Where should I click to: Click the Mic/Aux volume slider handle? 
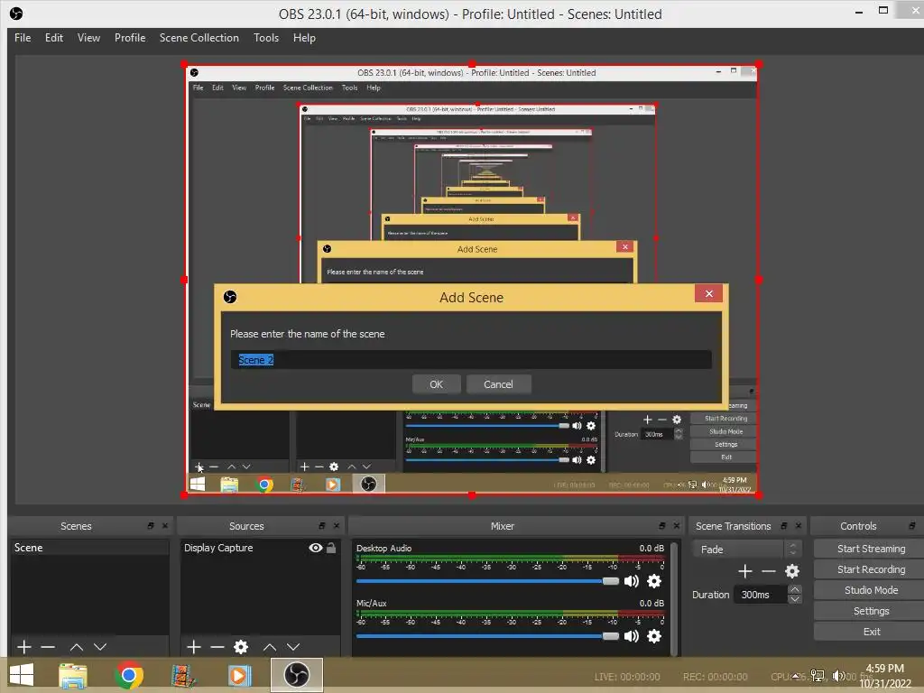point(611,636)
